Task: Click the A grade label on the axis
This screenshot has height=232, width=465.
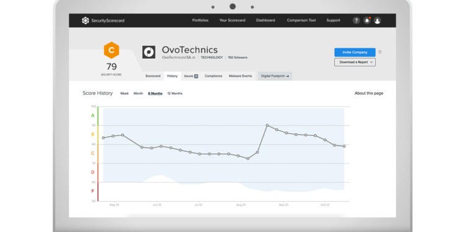Action: coord(93,116)
